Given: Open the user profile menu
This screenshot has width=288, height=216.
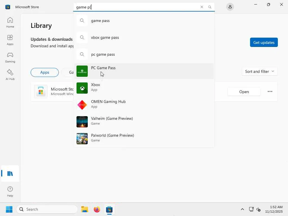Looking at the screenshot, I should (x=230, y=7).
